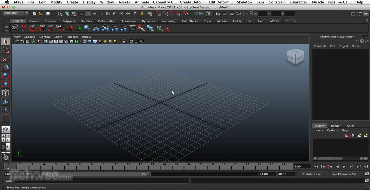Viewport: 370px width, 190px height.
Task: Switch to the Polygons shelf tab
Action: 69,21
